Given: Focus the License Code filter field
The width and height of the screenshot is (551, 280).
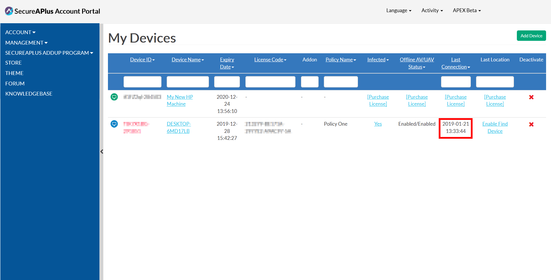Looking at the screenshot, I should pyautogui.click(x=270, y=82).
